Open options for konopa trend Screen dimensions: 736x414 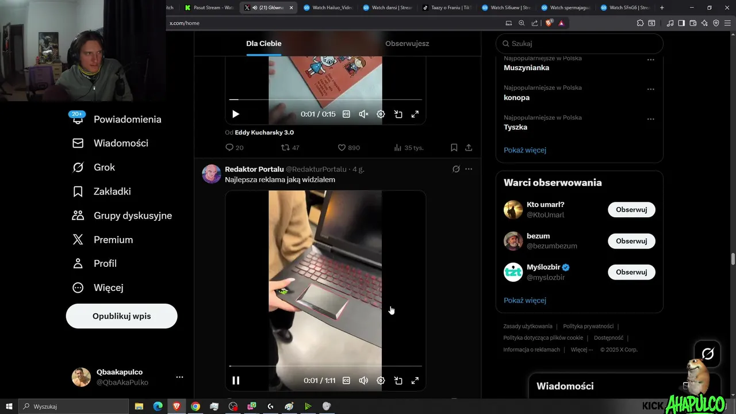point(651,89)
